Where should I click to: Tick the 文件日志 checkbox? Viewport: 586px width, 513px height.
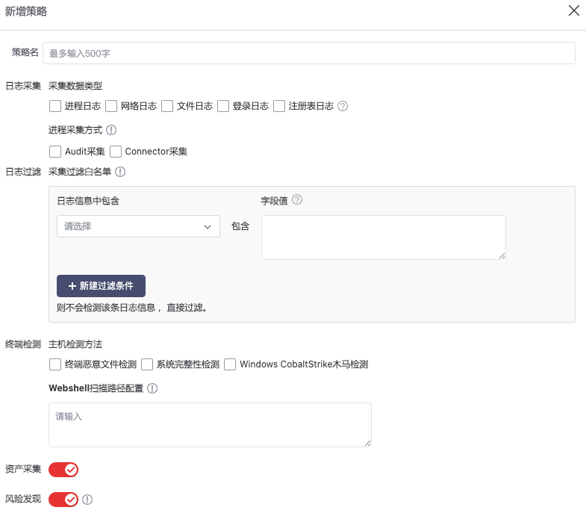click(x=167, y=106)
